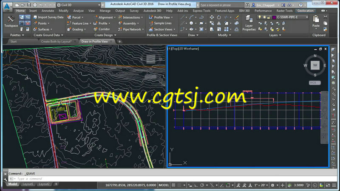Expand the Create Ground Data panel

click(x=48, y=35)
